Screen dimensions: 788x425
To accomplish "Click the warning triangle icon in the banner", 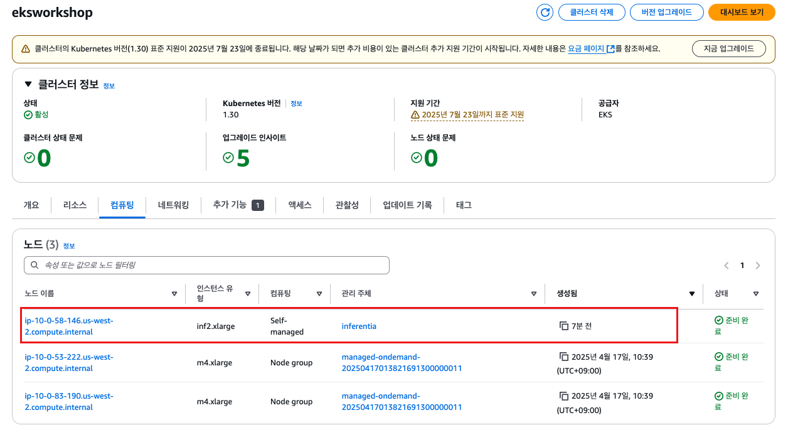I will 26,48.
